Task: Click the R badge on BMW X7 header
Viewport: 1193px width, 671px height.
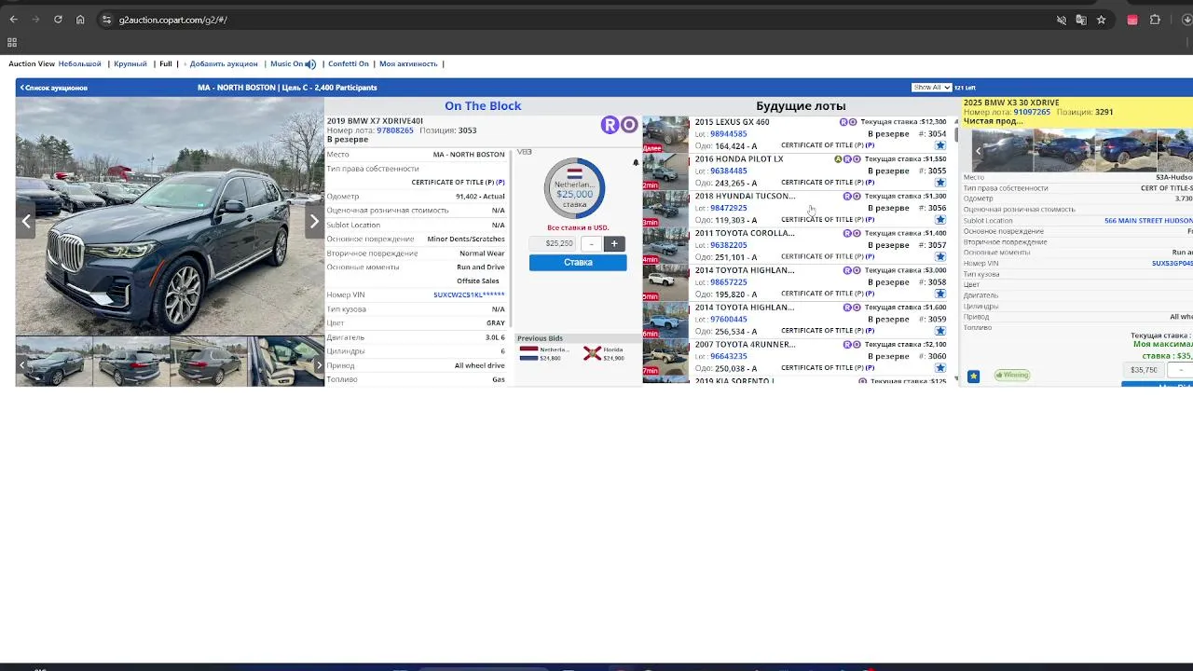Action: point(610,125)
